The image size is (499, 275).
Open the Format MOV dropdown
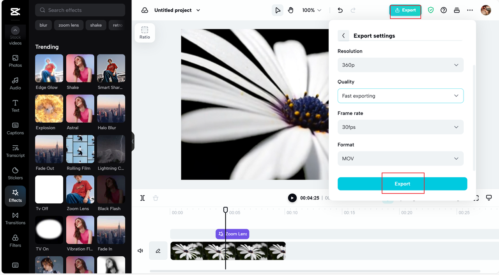[400, 159]
